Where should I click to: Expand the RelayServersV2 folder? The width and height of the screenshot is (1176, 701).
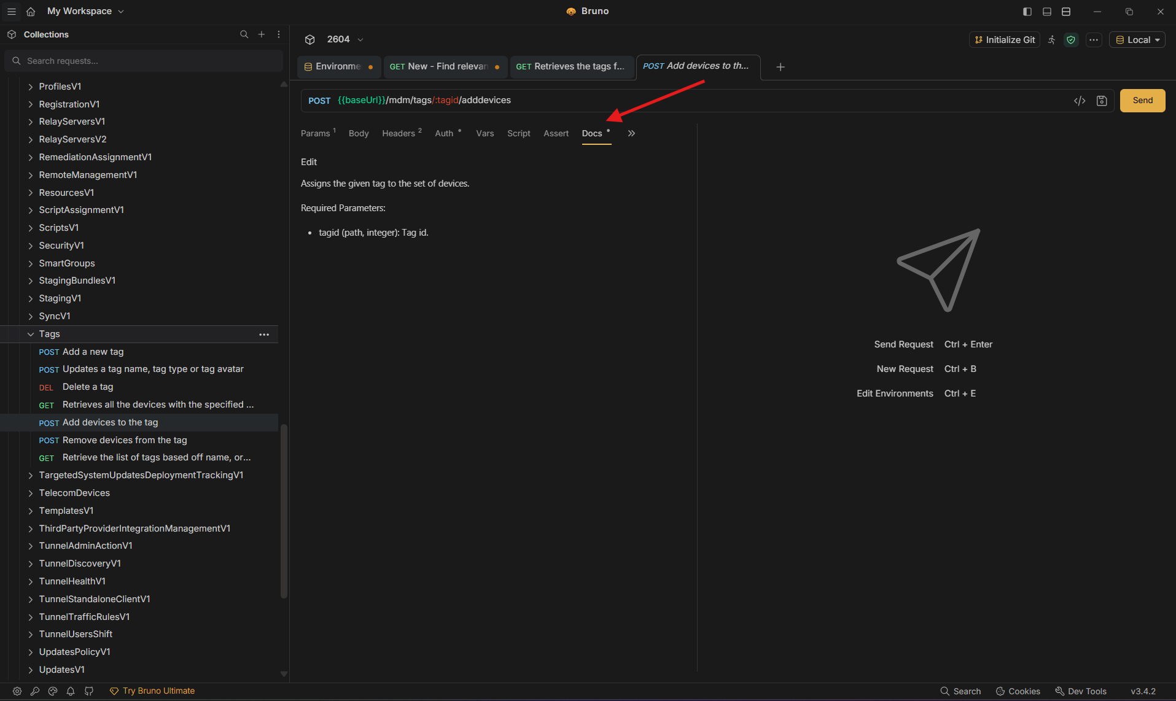coord(30,140)
